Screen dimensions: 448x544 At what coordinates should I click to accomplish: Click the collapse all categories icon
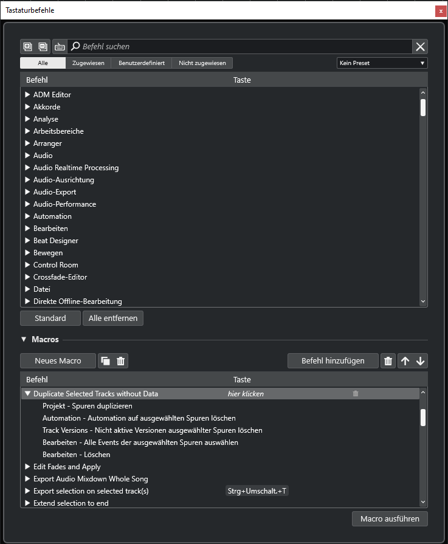43,46
